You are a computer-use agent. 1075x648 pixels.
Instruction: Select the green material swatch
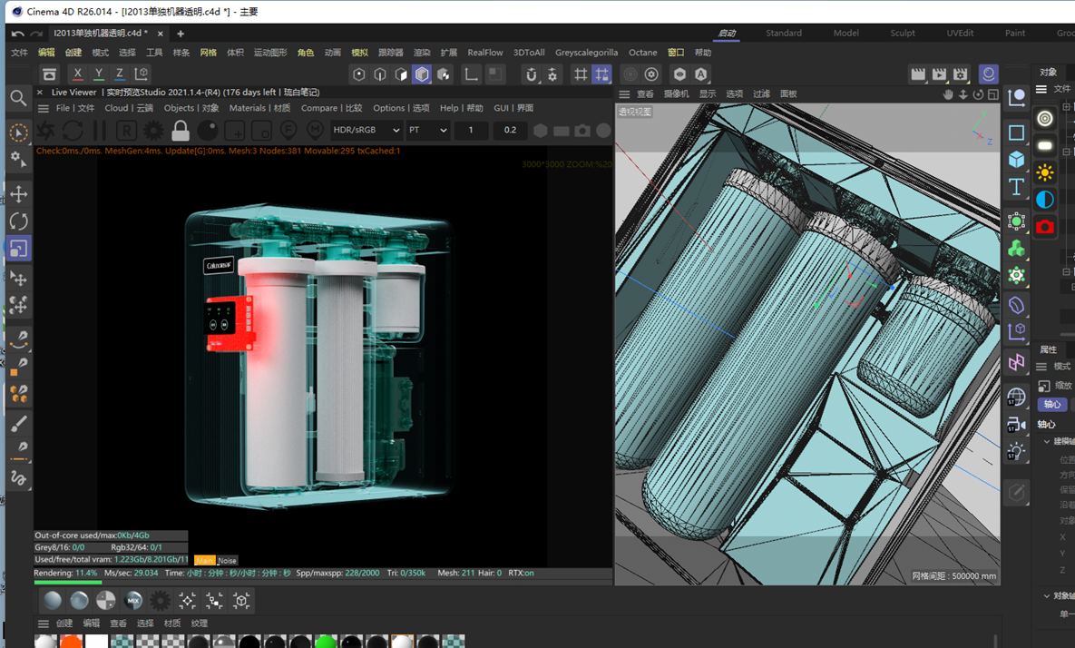tap(326, 641)
